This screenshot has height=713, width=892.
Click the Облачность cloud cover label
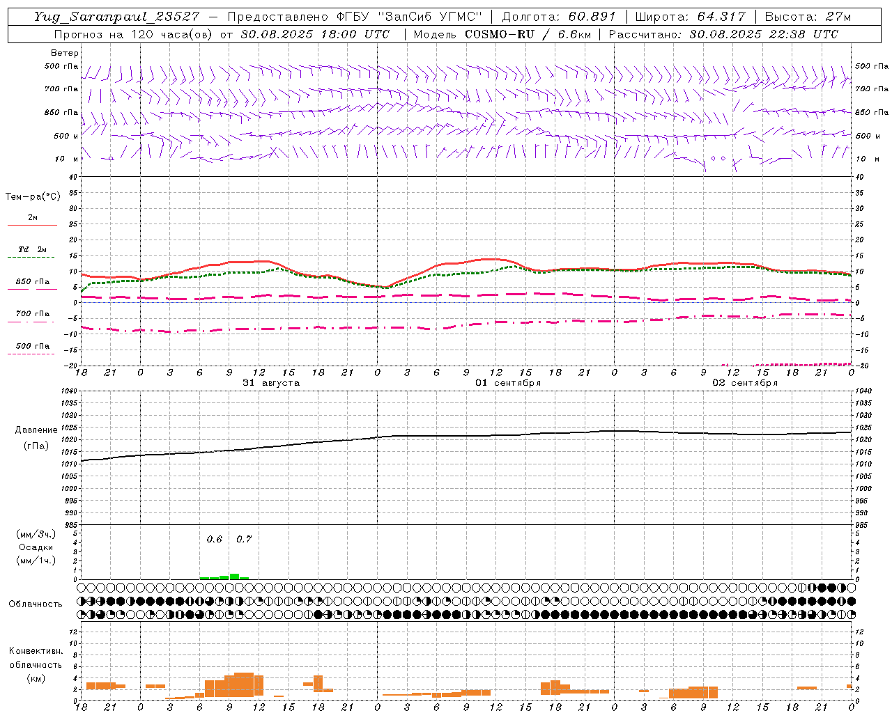pyautogui.click(x=36, y=604)
